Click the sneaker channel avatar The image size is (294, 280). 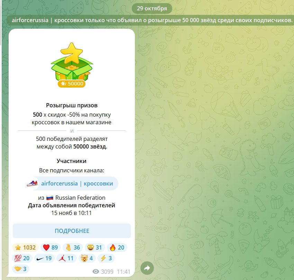[32, 183]
